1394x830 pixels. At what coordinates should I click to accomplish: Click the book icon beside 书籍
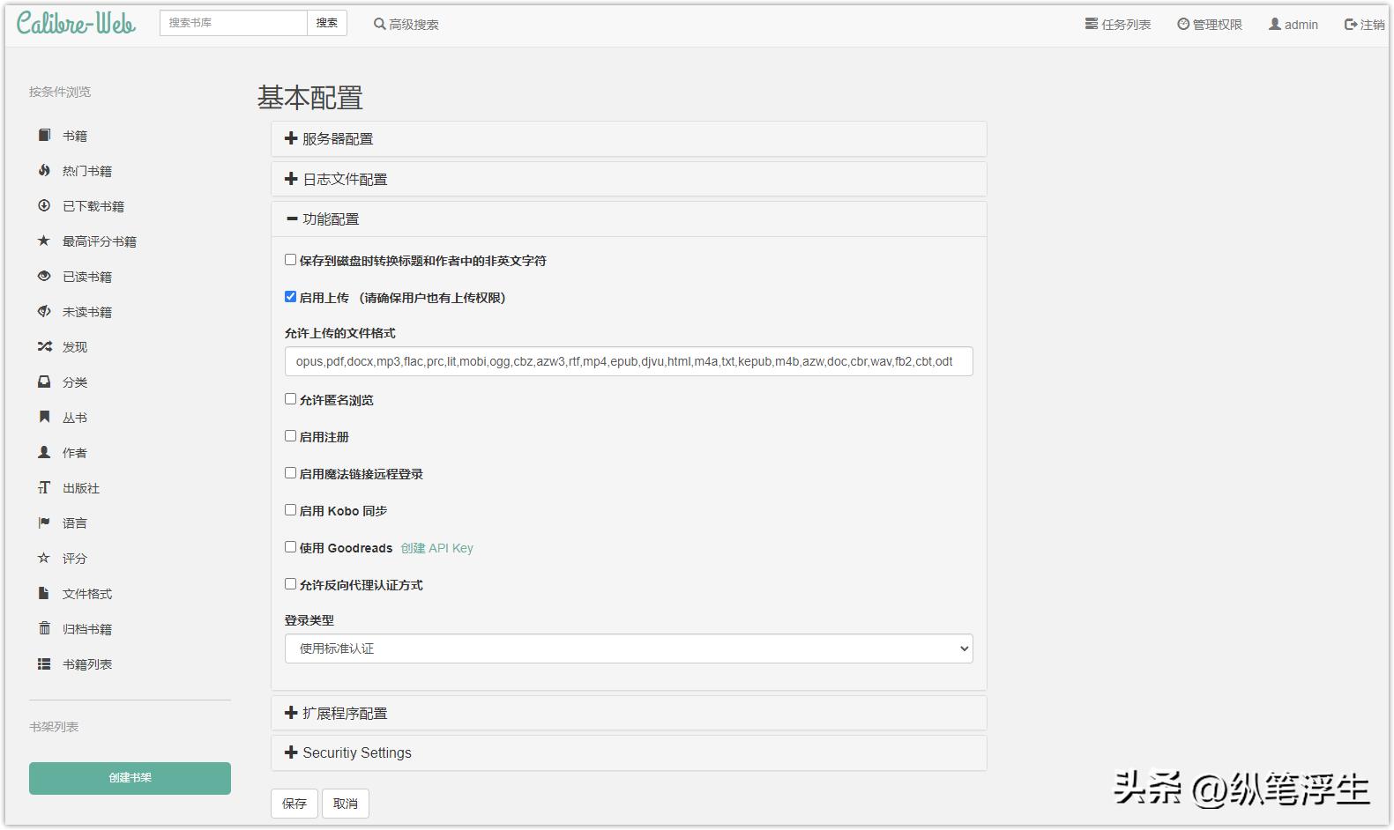click(44, 135)
